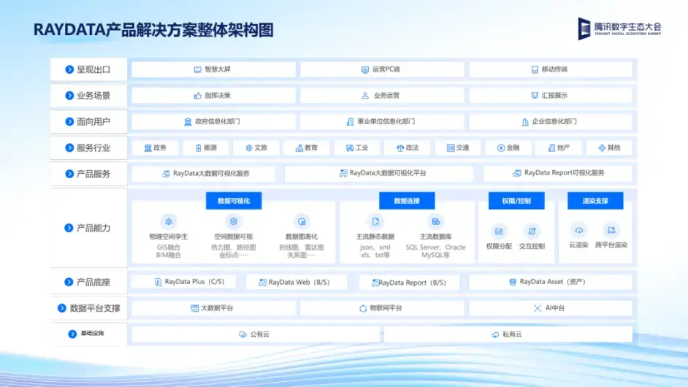
Task: Click the RayData Plus (C/S) box
Action: pyautogui.click(x=184, y=282)
